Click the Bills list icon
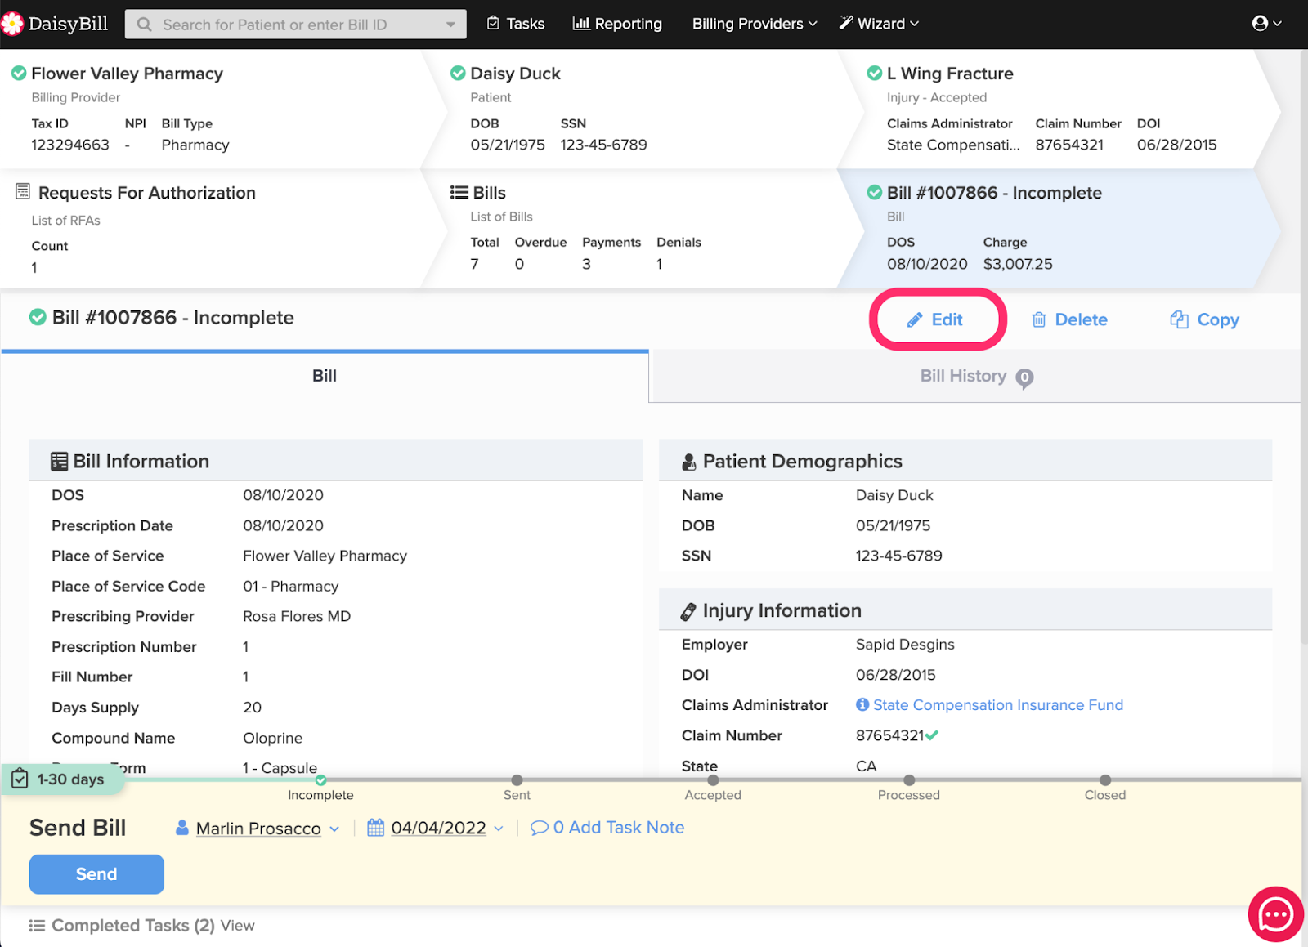Viewport: 1308px width, 947px height. [459, 192]
